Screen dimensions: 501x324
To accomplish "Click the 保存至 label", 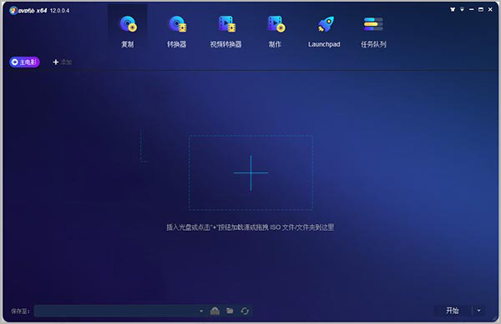I will coord(20,311).
